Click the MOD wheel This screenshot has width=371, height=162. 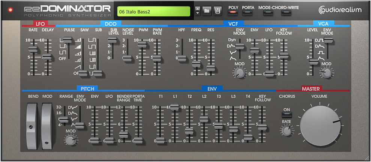pos(47,126)
